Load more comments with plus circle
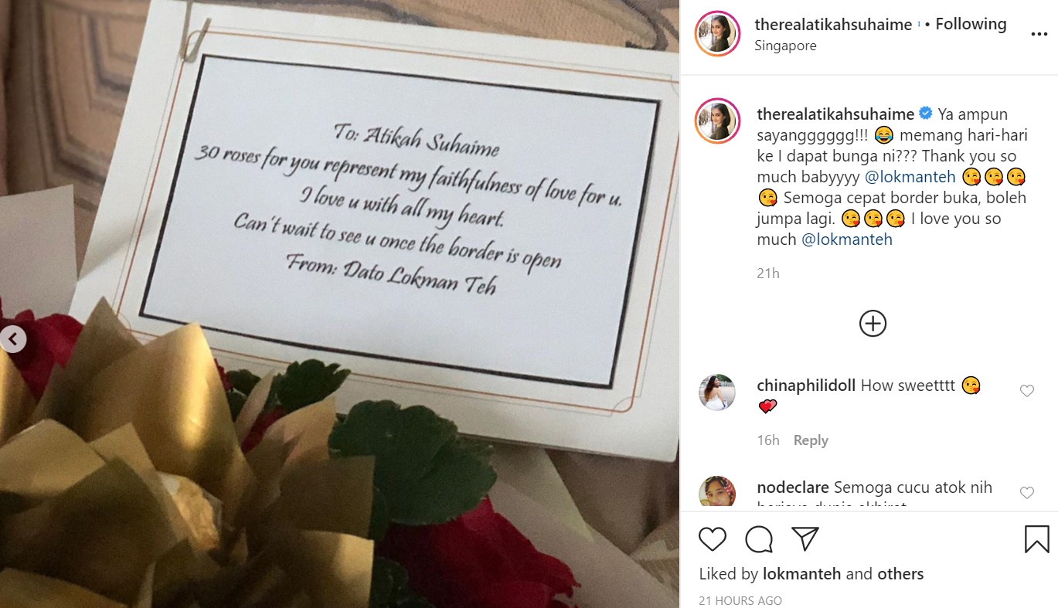Image resolution: width=1058 pixels, height=608 pixels. click(873, 323)
